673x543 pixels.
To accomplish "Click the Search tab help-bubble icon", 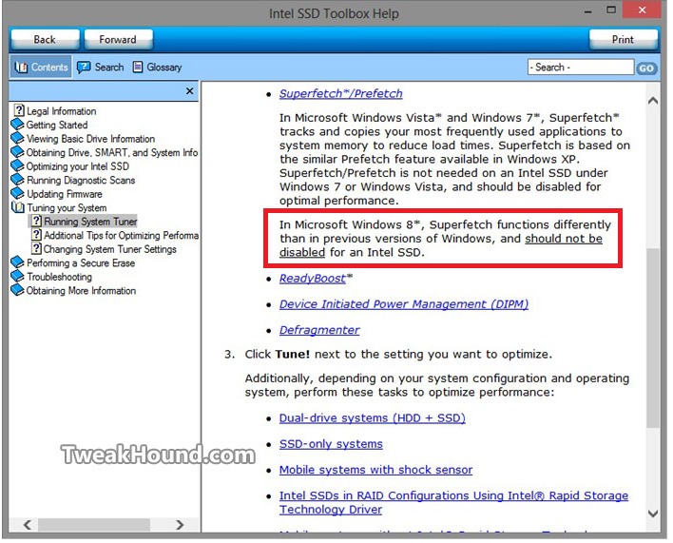I will coord(84,67).
